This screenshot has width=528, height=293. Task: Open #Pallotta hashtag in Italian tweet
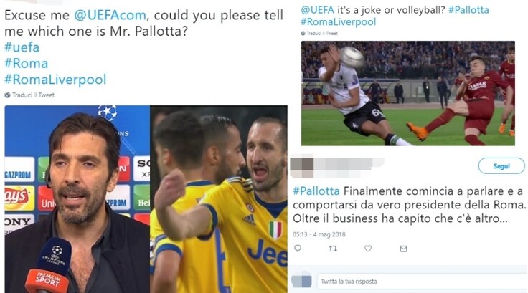coord(316,191)
